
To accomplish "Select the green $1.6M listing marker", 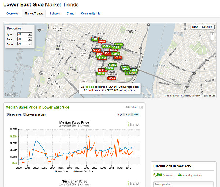I will pyautogui.click(x=102, y=58).
